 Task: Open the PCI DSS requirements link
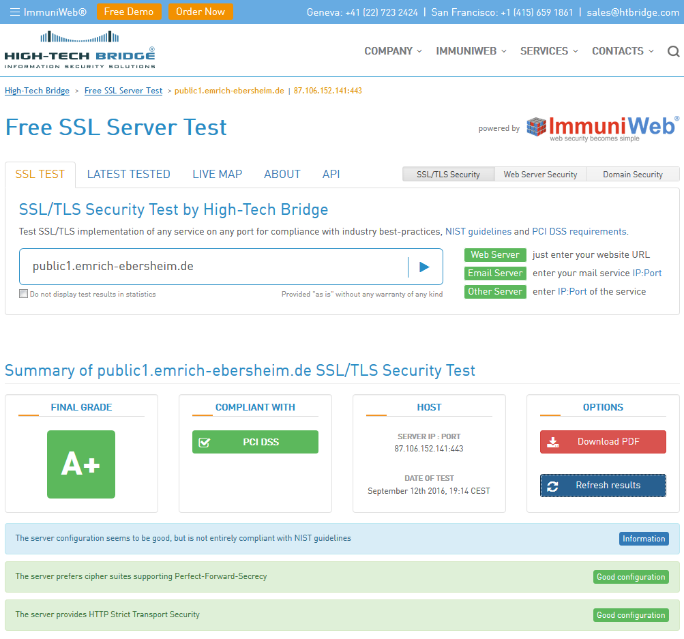click(579, 232)
